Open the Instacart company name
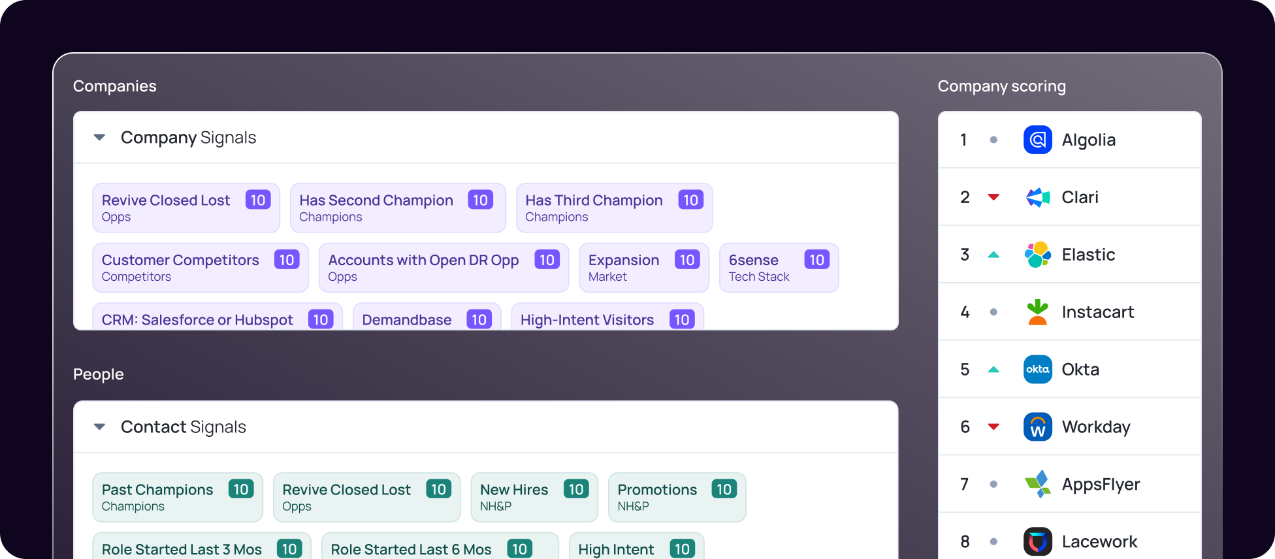 (1097, 312)
